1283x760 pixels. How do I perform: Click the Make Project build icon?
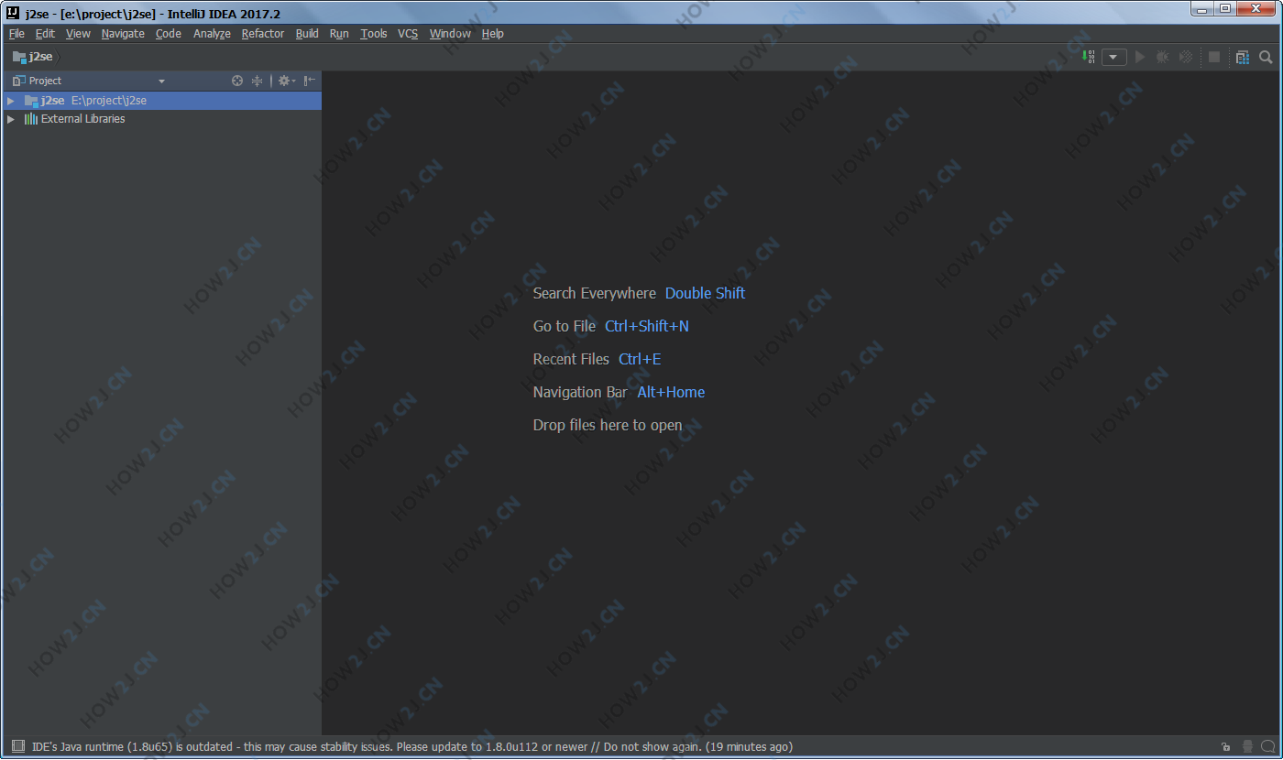coord(1089,57)
